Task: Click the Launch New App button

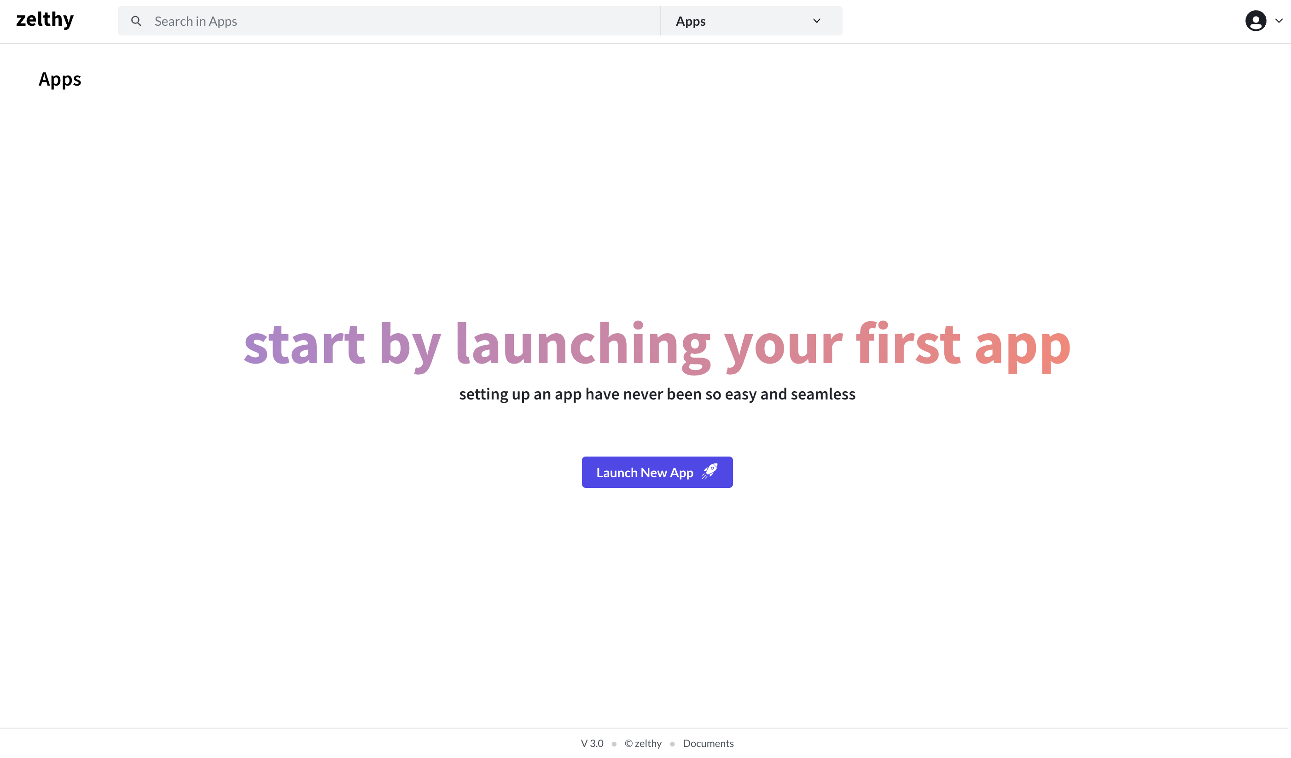Action: (657, 472)
